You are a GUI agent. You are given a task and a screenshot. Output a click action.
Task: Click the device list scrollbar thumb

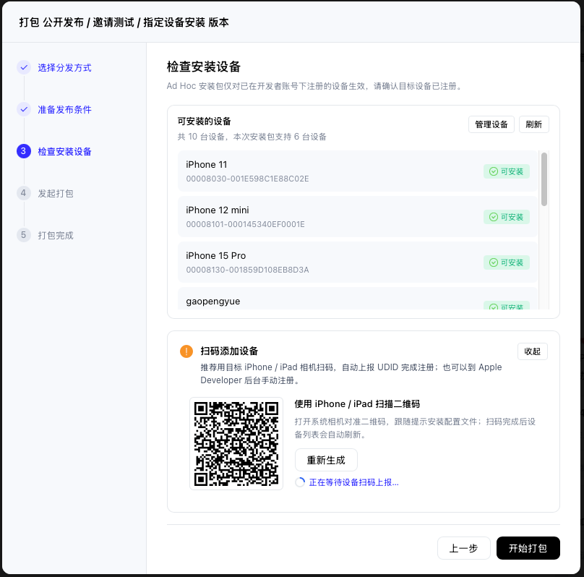(x=544, y=179)
